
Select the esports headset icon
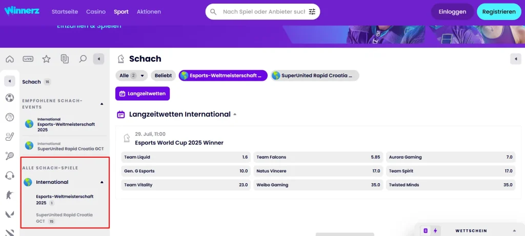(x=10, y=175)
